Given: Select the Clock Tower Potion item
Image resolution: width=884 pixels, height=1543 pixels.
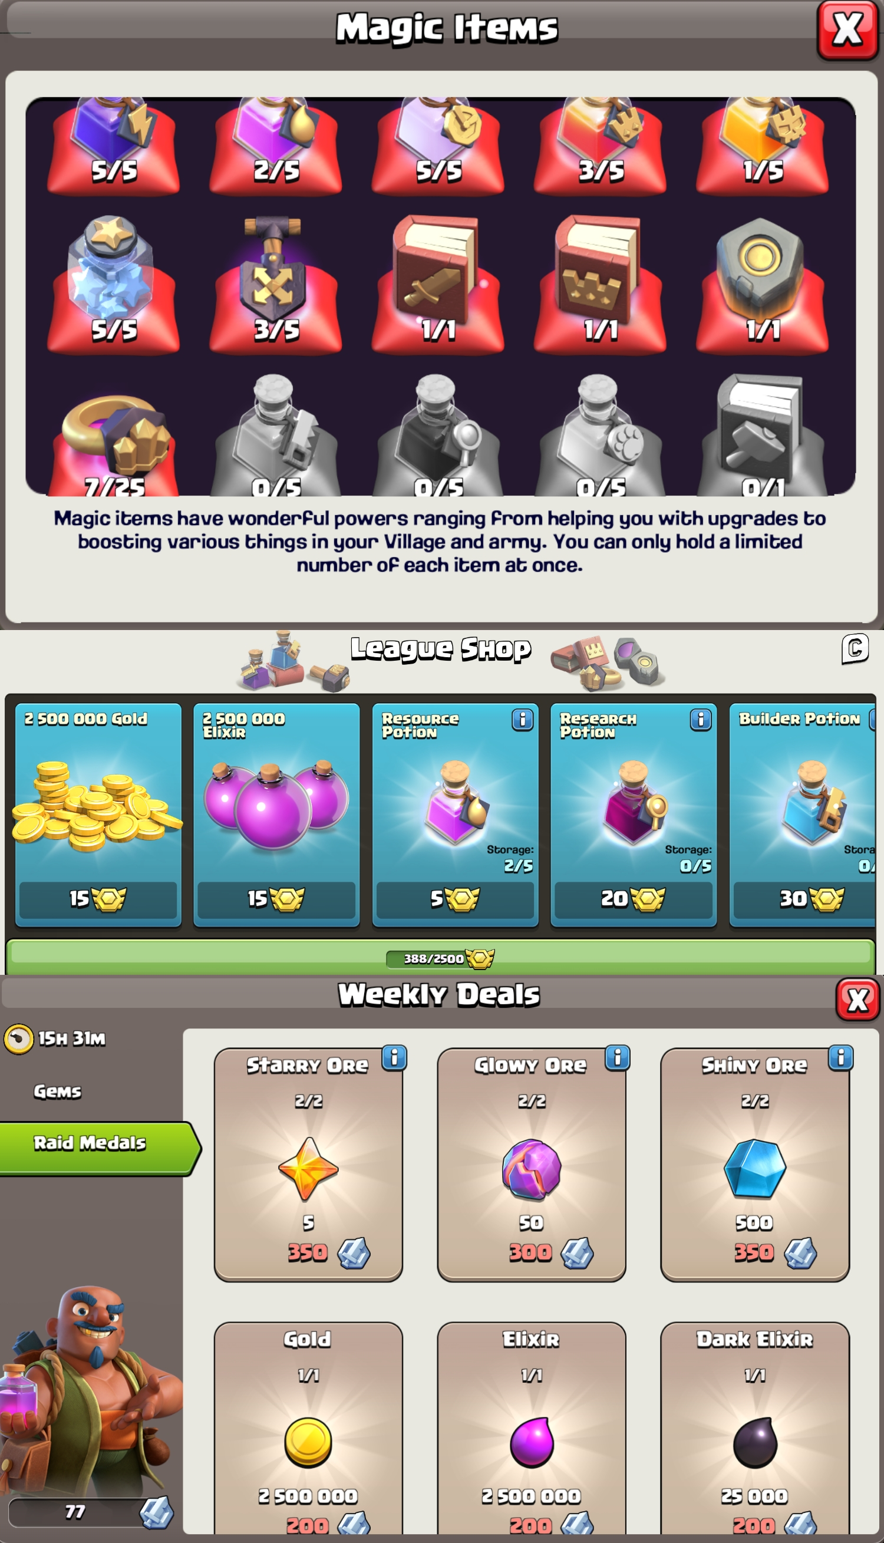Looking at the screenshot, I should click(x=438, y=146).
